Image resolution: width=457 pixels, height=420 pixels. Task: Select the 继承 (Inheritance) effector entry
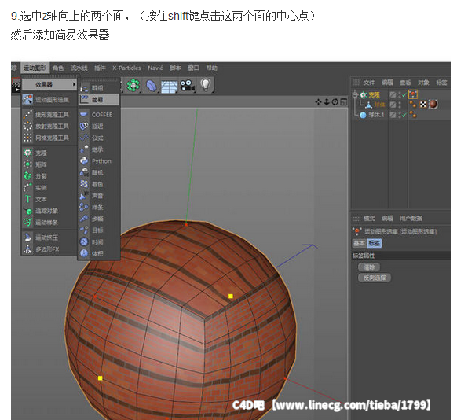[x=99, y=149]
